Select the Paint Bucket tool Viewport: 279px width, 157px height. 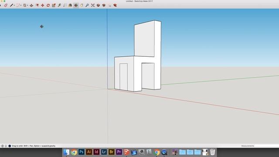tap(70, 5)
